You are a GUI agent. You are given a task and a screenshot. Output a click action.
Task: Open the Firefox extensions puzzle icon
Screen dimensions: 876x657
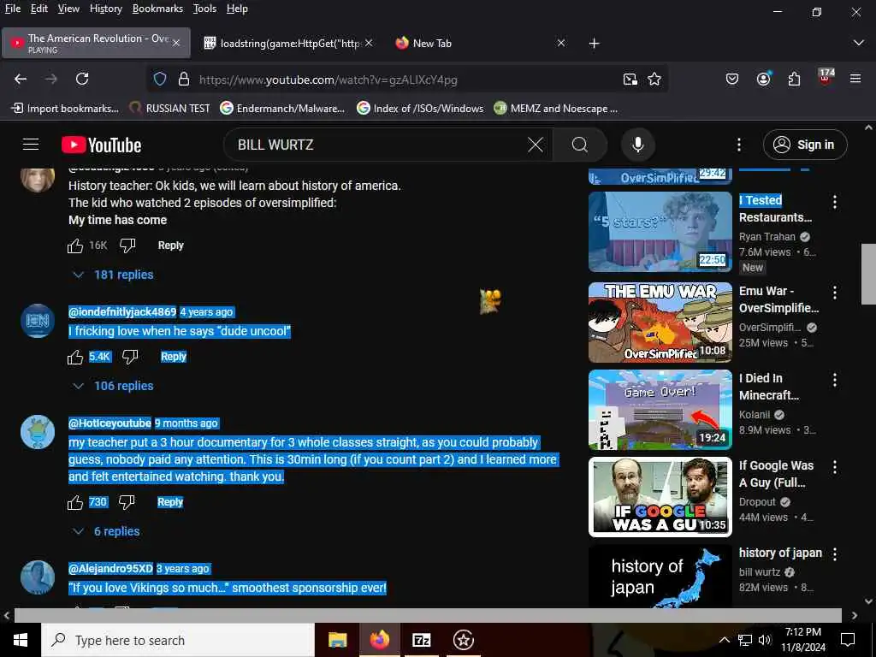(794, 80)
